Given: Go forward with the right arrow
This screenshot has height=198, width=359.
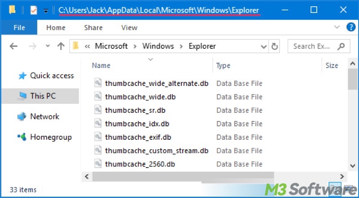Looking at the screenshot, I should click(32, 47).
